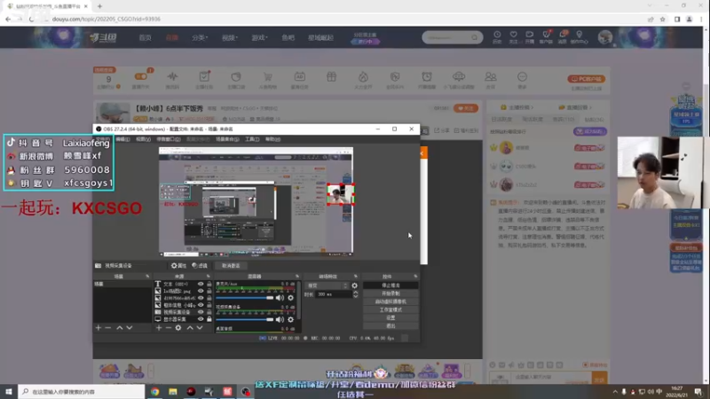This screenshot has width=710, height=399.
Task: Toggle lock on the 文本 (GDI+) source
Action: [209, 284]
